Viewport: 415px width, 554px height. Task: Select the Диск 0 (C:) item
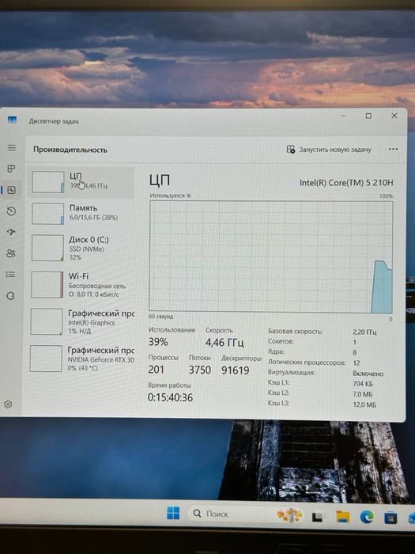click(81, 248)
